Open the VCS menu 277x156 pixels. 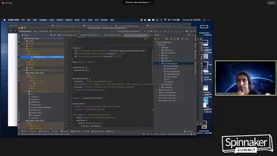pyautogui.click(x=97, y=20)
